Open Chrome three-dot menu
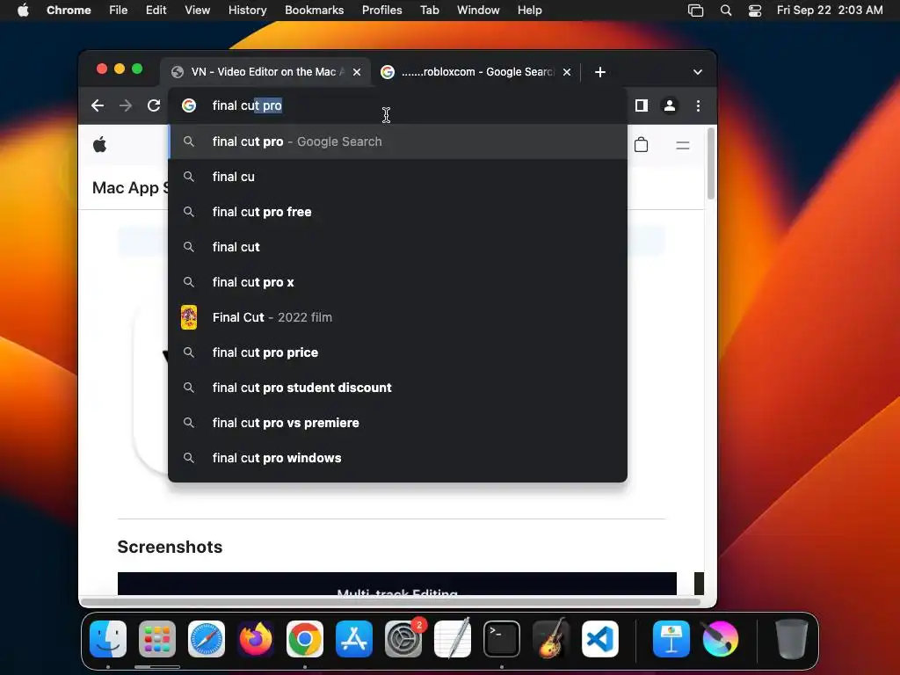Screen dimensions: 900x675 tap(698, 105)
